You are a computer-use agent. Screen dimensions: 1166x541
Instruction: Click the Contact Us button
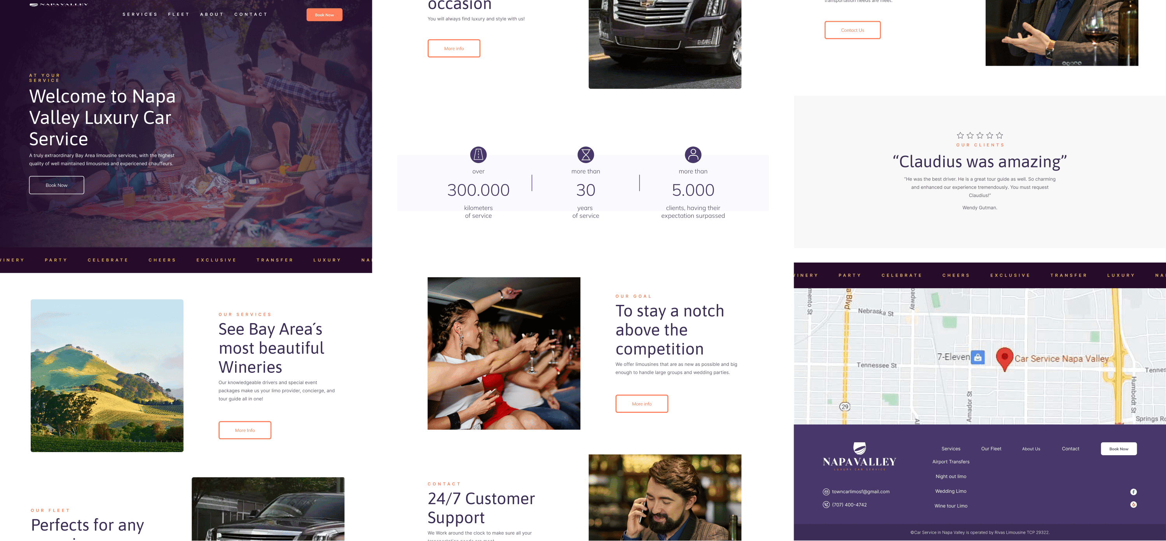(852, 30)
